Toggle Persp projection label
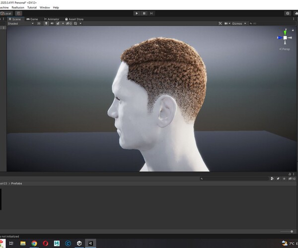 tap(285, 49)
